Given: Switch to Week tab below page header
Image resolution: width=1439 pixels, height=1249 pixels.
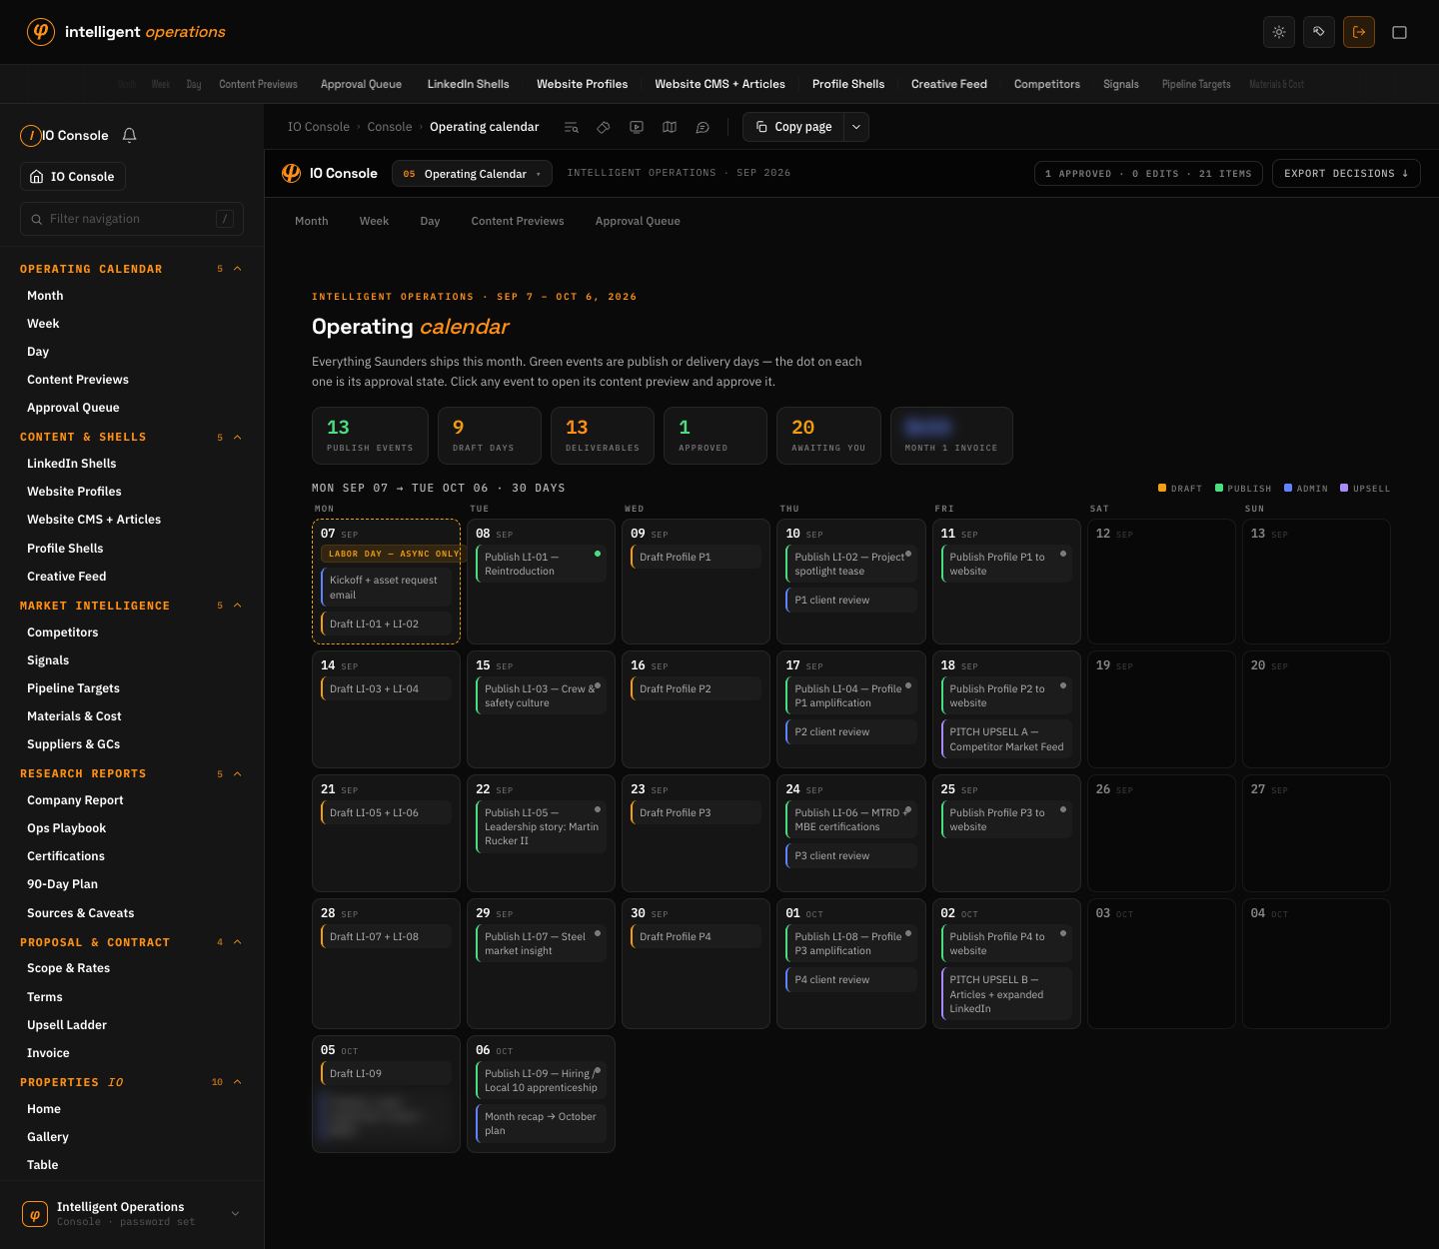Looking at the screenshot, I should coord(374,221).
